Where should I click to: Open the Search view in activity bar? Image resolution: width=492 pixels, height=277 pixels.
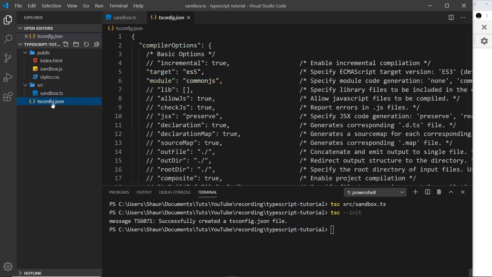click(x=8, y=39)
